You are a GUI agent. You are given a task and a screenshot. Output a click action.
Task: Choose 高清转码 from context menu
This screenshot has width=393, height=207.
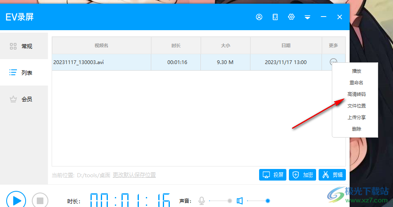pos(356,94)
